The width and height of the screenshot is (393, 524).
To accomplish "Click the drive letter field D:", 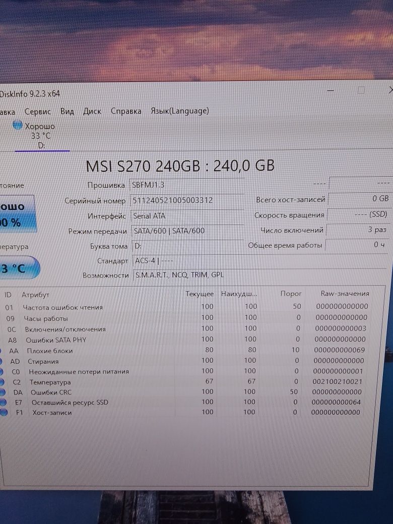I will [188, 246].
